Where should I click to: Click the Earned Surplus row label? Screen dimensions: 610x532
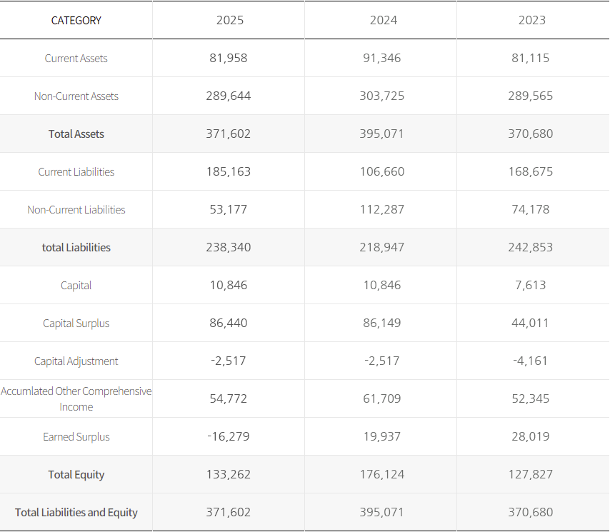(76, 437)
